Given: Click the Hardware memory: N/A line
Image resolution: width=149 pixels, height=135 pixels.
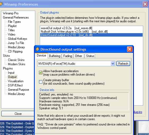Looking at the screenshot, I should tap(54, 101).
